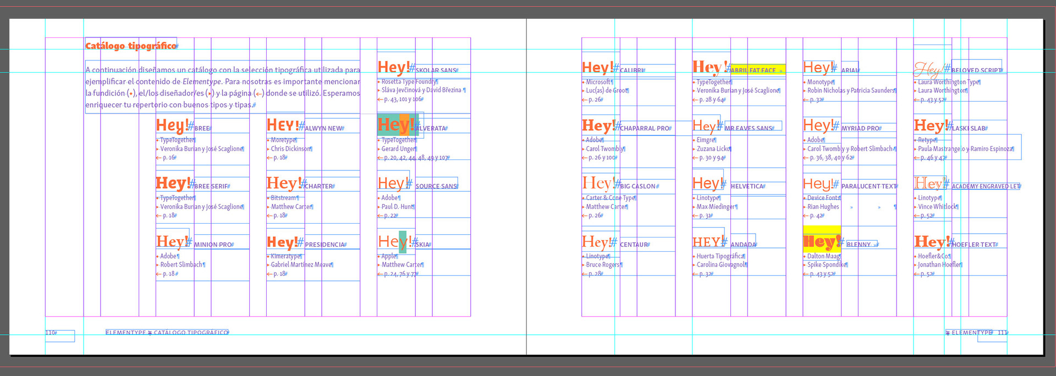The width and height of the screenshot is (1056, 376).
Task: Select 'Kimeratype' foundry line
Action: [x=285, y=256]
